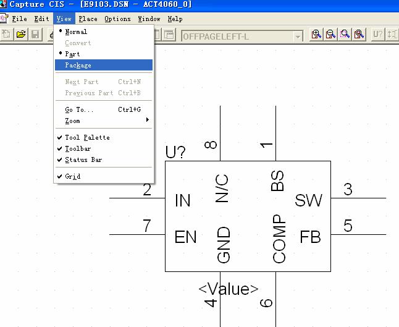This screenshot has width=399, height=327.
Task: Click the Capture CIS title bar icon
Action: [3, 4]
